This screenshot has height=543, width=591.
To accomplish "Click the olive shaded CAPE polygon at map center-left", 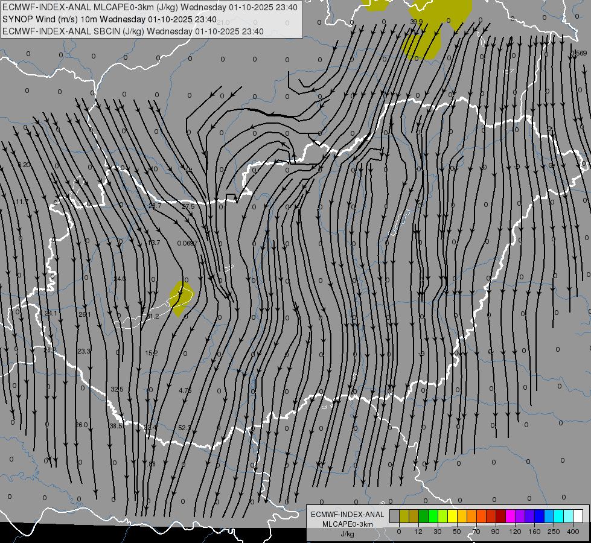I will [181, 299].
